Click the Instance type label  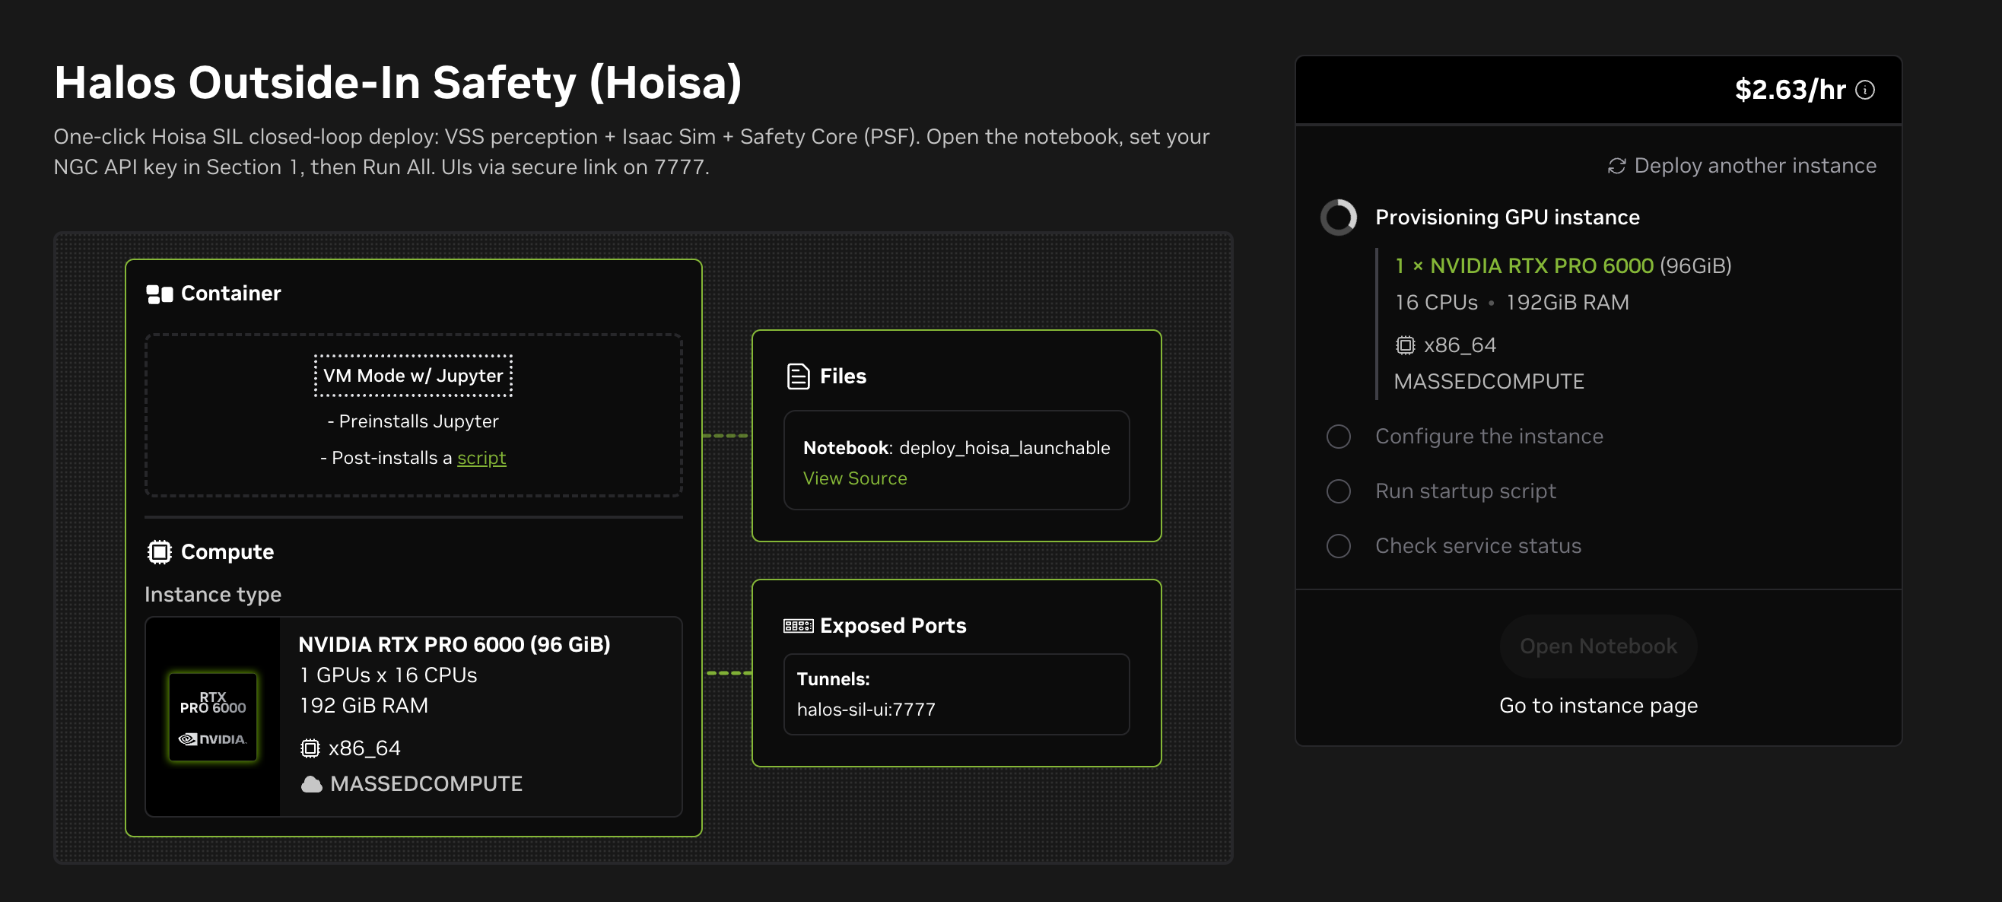tap(213, 595)
